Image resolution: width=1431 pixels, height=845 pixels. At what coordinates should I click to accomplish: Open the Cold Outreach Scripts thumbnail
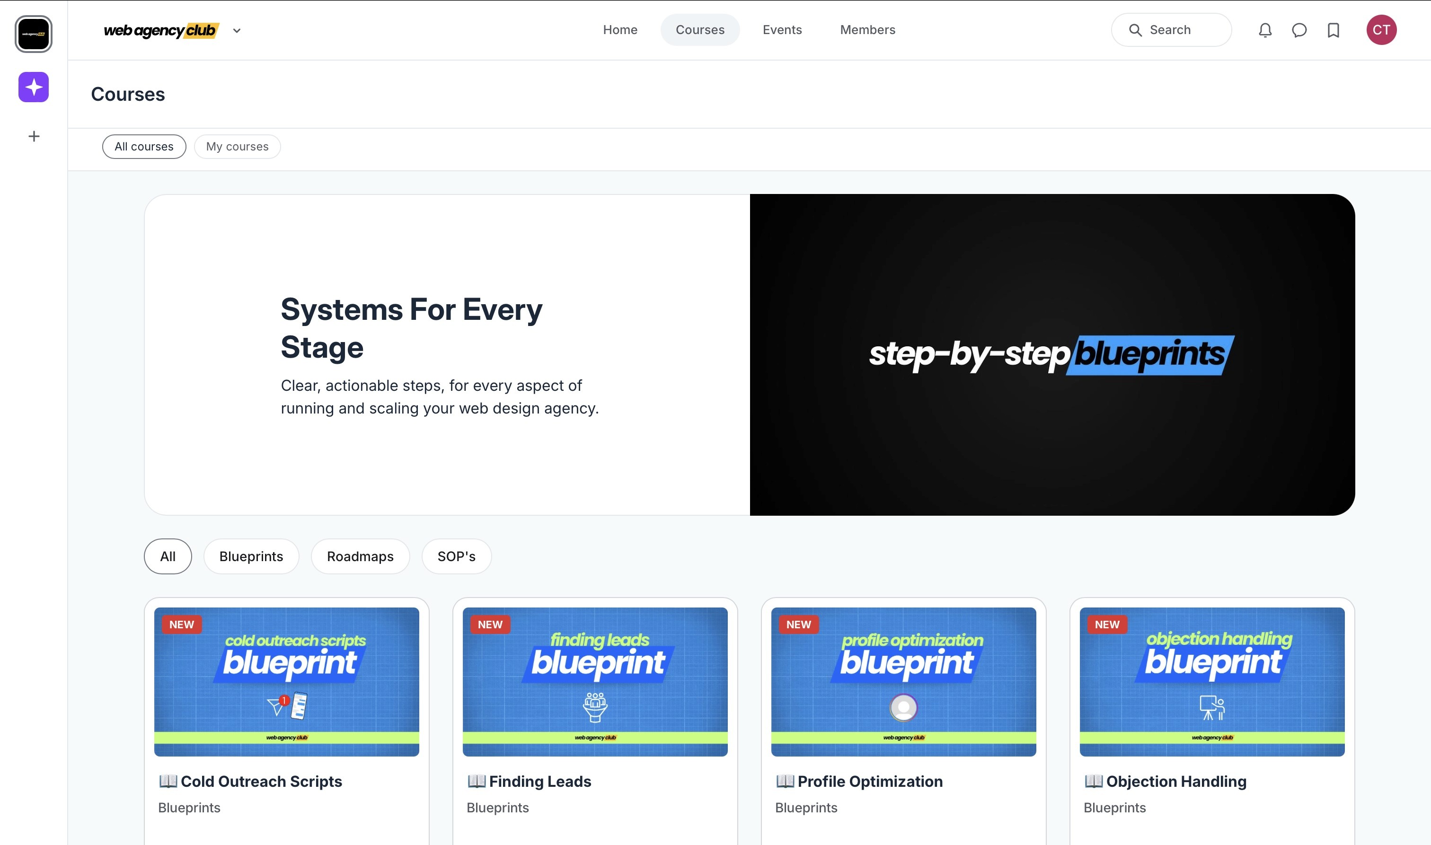click(x=286, y=682)
